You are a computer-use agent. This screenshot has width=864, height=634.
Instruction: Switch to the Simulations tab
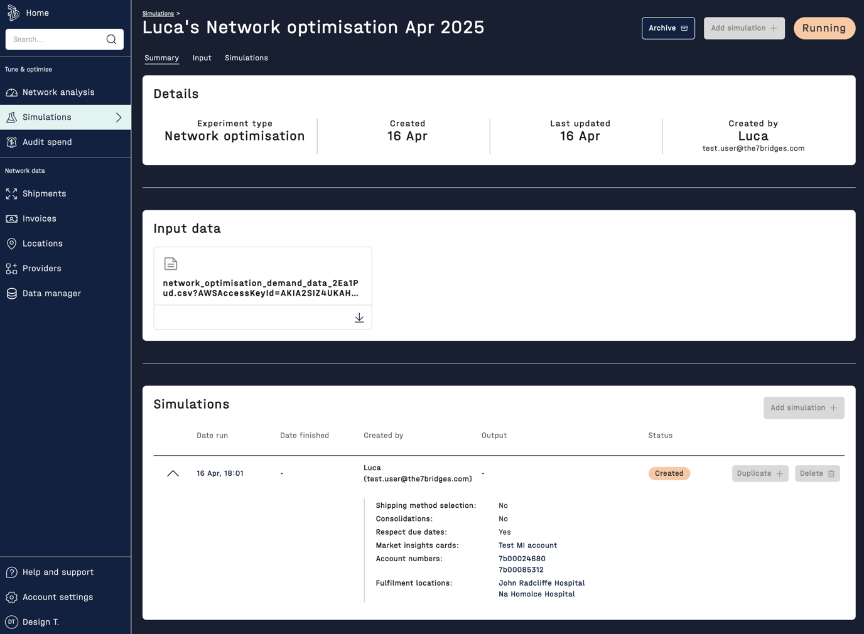pyautogui.click(x=246, y=58)
